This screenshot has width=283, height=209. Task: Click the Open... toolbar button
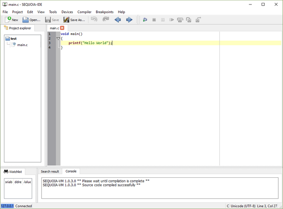coord(32,20)
